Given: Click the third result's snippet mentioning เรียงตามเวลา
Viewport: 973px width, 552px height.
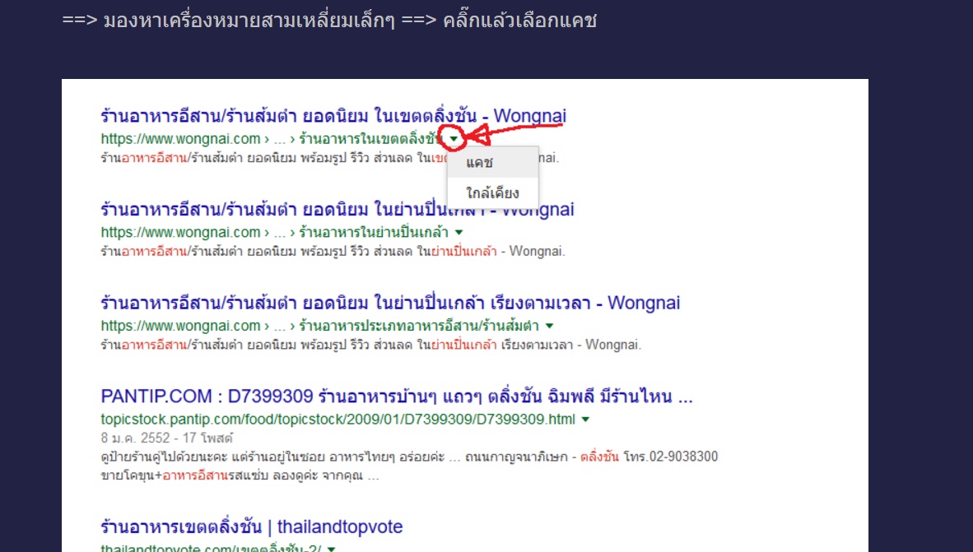Looking at the screenshot, I should tap(370, 345).
